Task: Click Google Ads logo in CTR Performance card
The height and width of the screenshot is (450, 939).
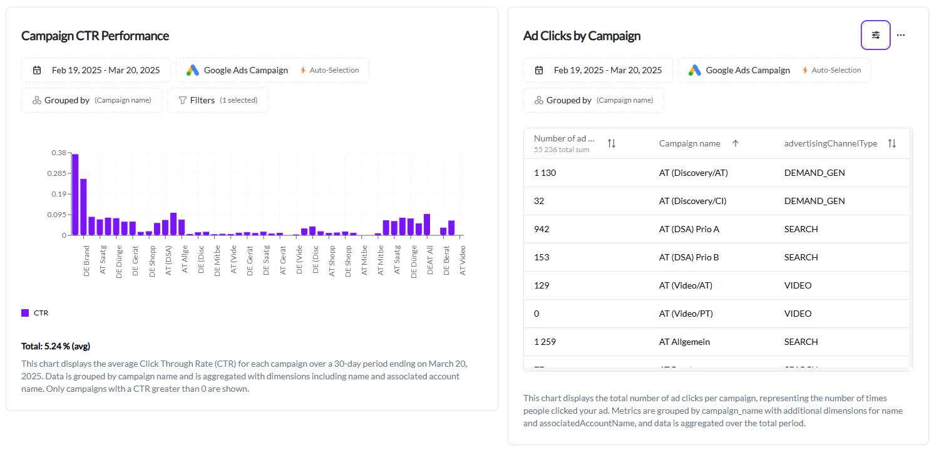Action: point(192,70)
